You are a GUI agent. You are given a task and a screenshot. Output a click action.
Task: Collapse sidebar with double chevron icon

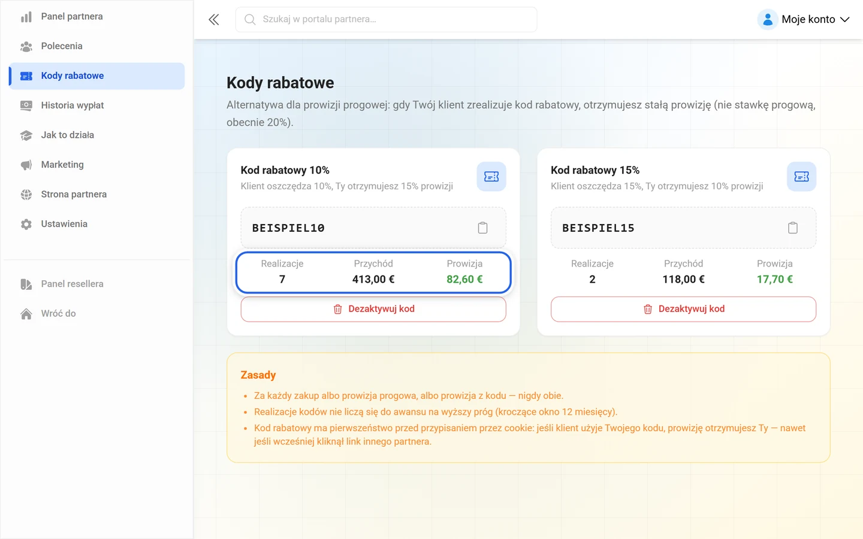(x=214, y=20)
